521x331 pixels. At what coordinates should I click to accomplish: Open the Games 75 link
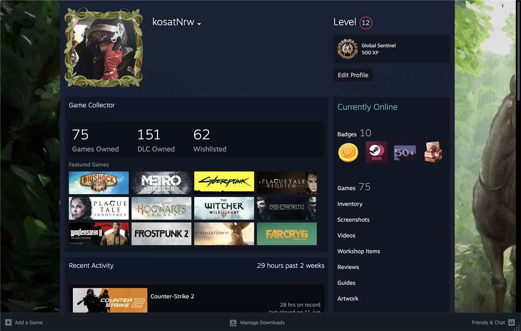[354, 187]
